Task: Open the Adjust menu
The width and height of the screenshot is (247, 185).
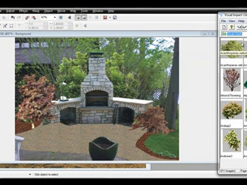Action: [10, 11]
